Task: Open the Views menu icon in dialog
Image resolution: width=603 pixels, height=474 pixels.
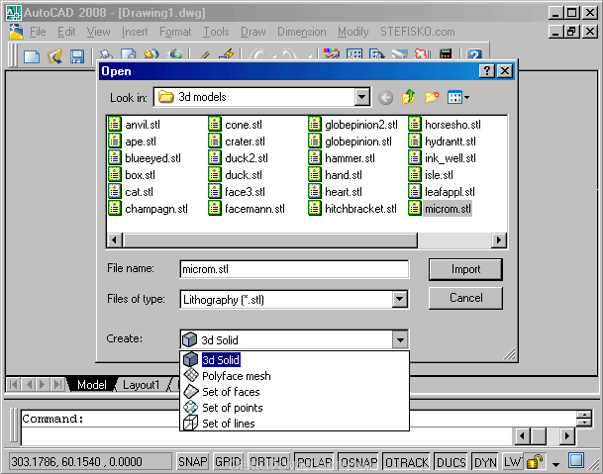Action: 458,97
